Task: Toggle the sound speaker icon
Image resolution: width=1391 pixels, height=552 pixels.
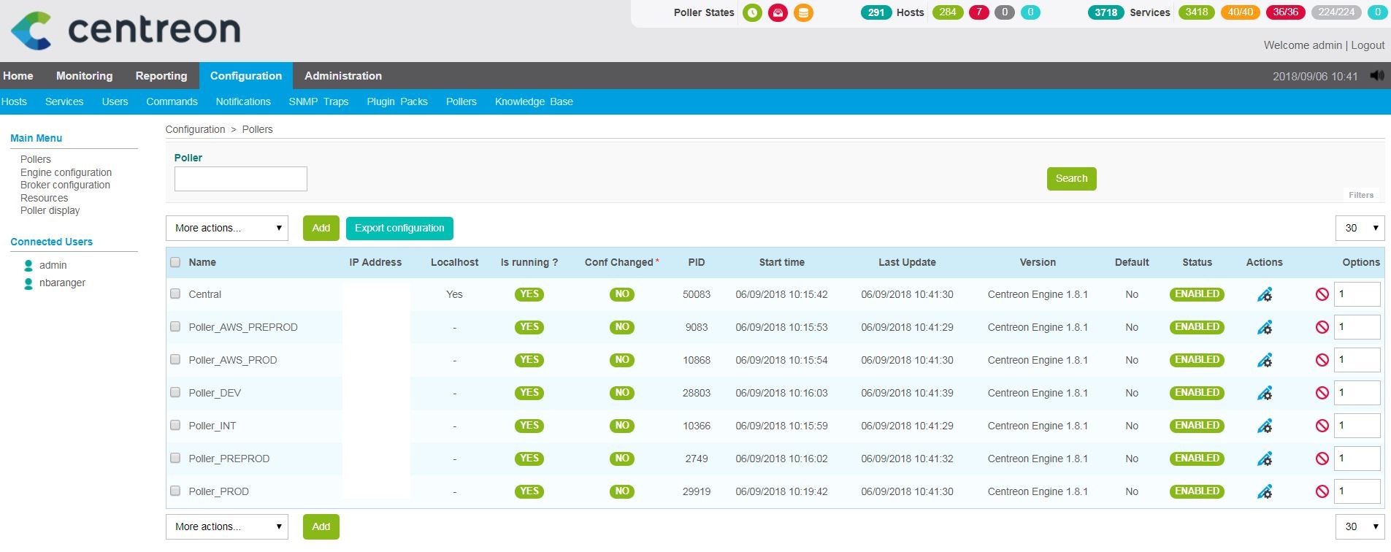Action: tap(1377, 76)
